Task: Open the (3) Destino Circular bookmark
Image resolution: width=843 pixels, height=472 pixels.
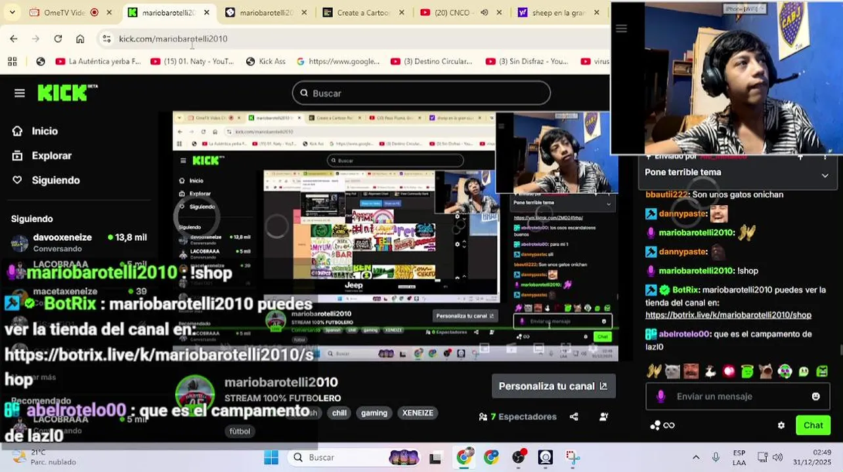Action: 431,61
